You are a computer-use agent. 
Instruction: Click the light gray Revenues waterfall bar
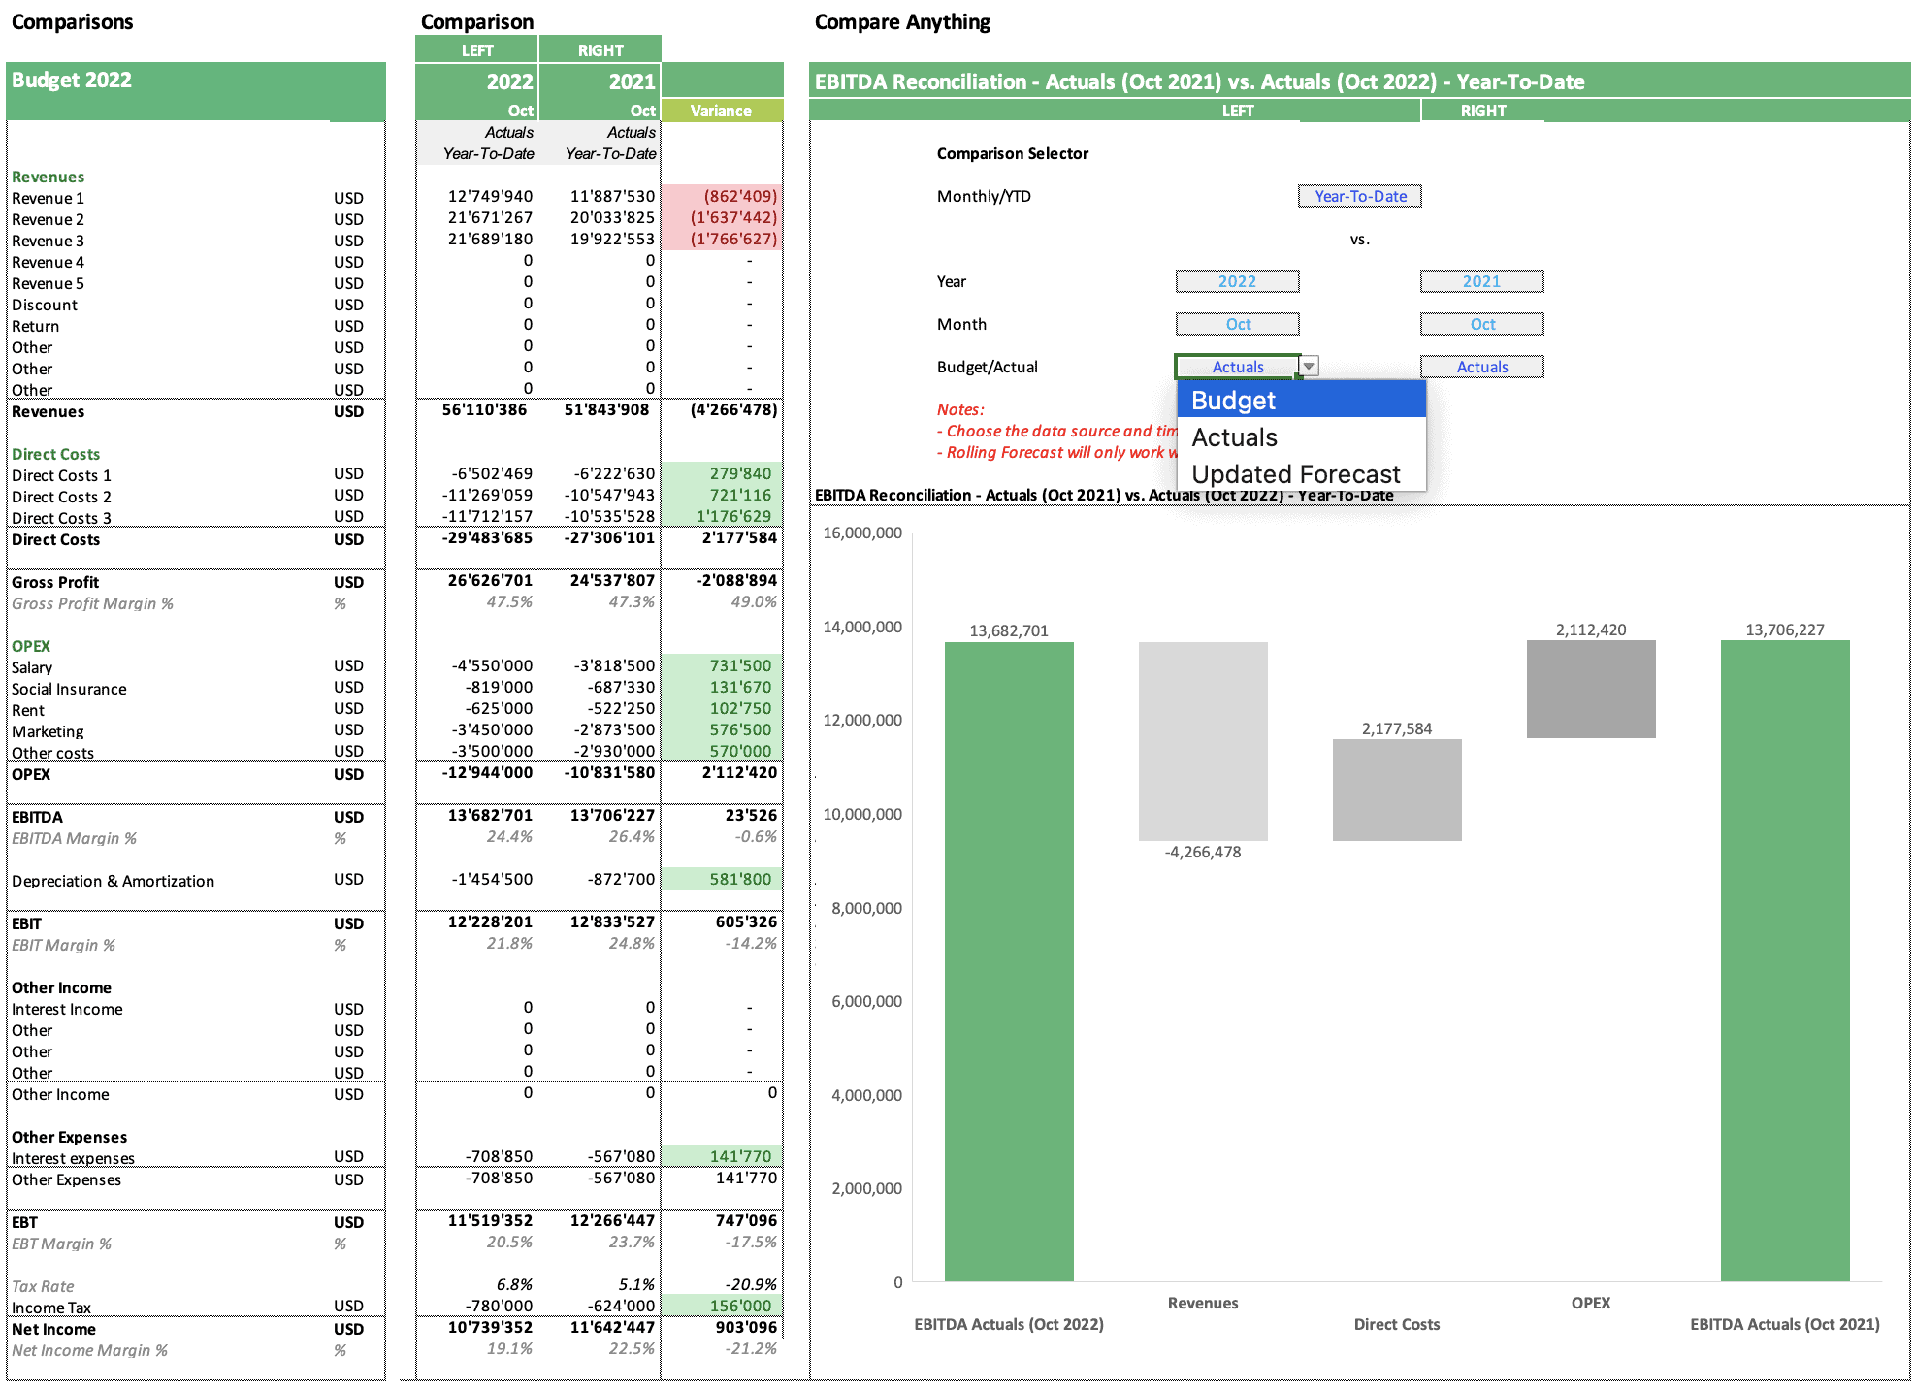click(1203, 740)
